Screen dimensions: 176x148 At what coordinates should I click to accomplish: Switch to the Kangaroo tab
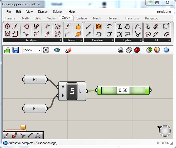tap(151, 18)
